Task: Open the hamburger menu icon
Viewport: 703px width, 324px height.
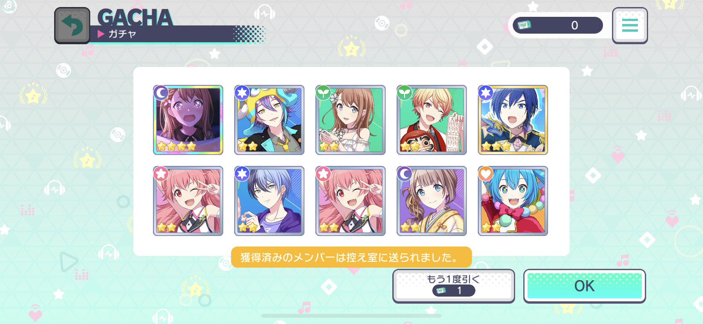Action: 630,25
